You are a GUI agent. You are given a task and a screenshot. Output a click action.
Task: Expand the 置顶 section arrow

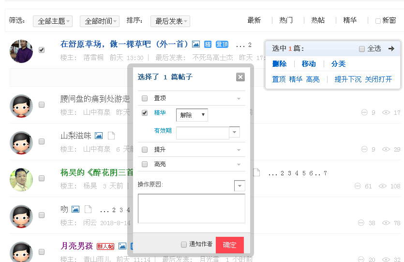tap(239, 99)
